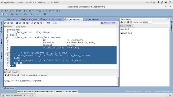
Task: Open the SQL Worksheet icon in main toolbar
Action: (x=38, y=14)
